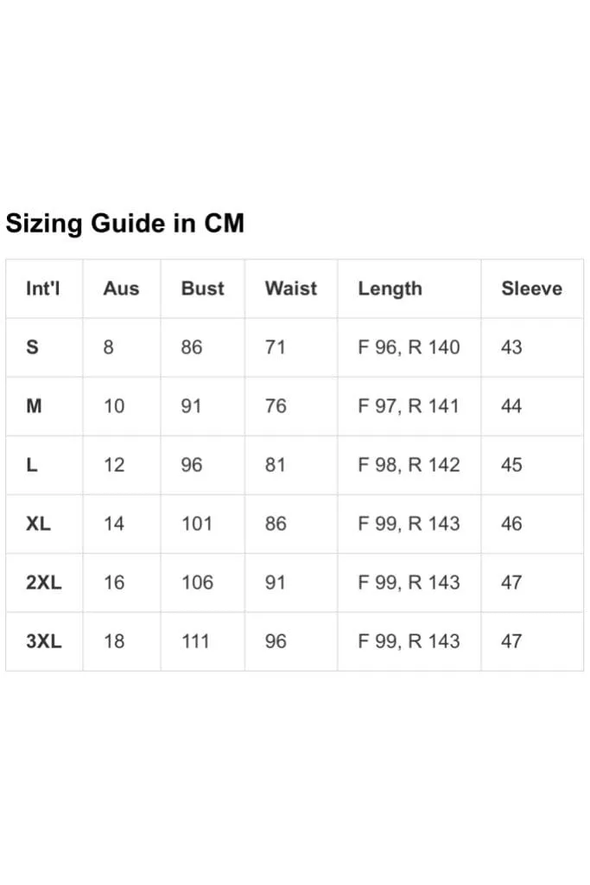Click the F 97, R 141 length cell
Viewport: 590px width, 885px height.
[x=409, y=406]
